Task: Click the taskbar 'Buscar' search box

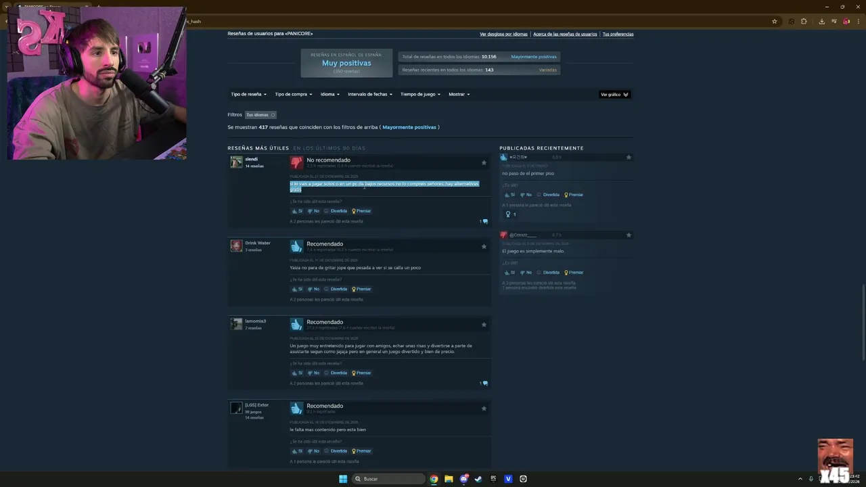Action: (388, 479)
